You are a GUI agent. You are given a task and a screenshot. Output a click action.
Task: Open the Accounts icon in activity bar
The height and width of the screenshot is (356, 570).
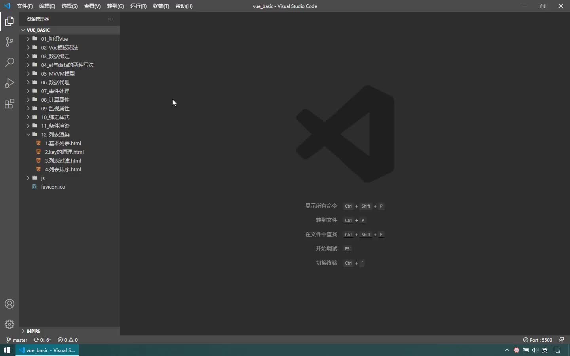pos(9,304)
